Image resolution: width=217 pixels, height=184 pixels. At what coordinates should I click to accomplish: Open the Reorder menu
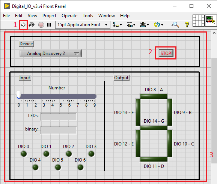coord(158,25)
